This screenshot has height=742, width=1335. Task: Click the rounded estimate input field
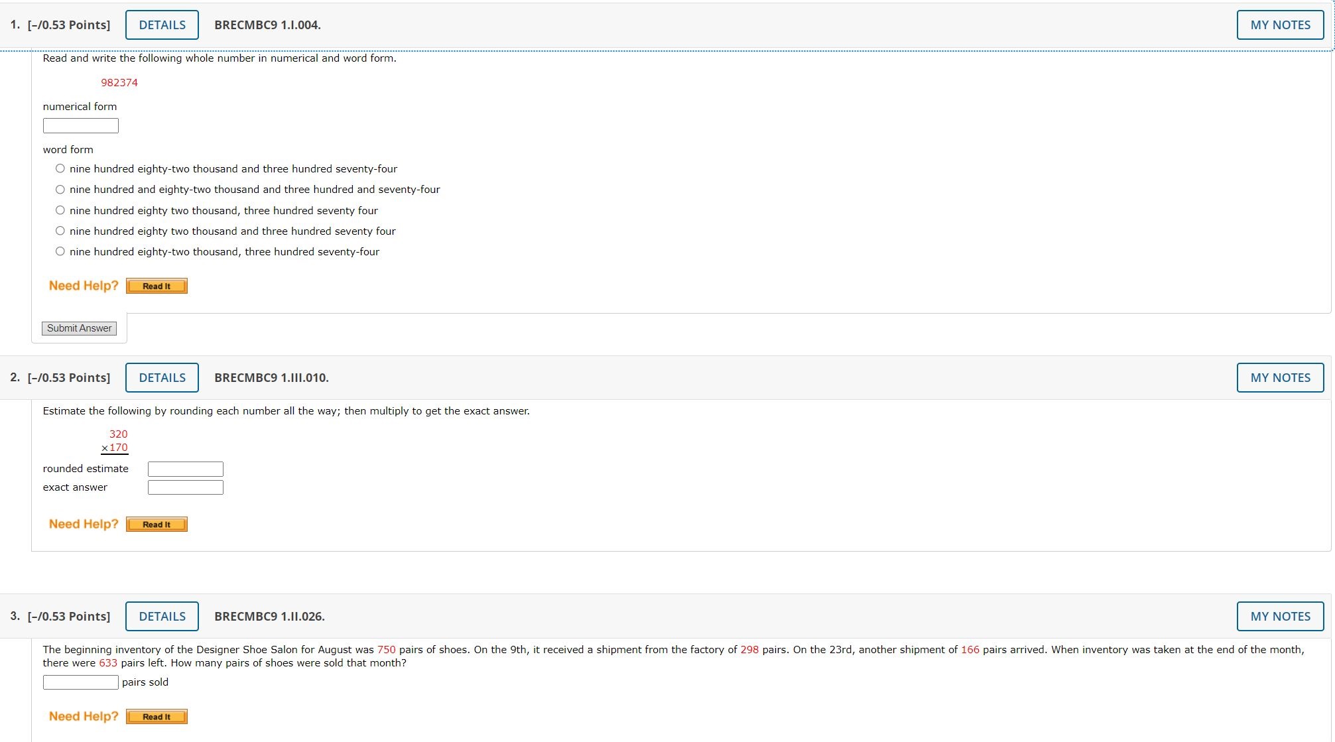coord(186,469)
